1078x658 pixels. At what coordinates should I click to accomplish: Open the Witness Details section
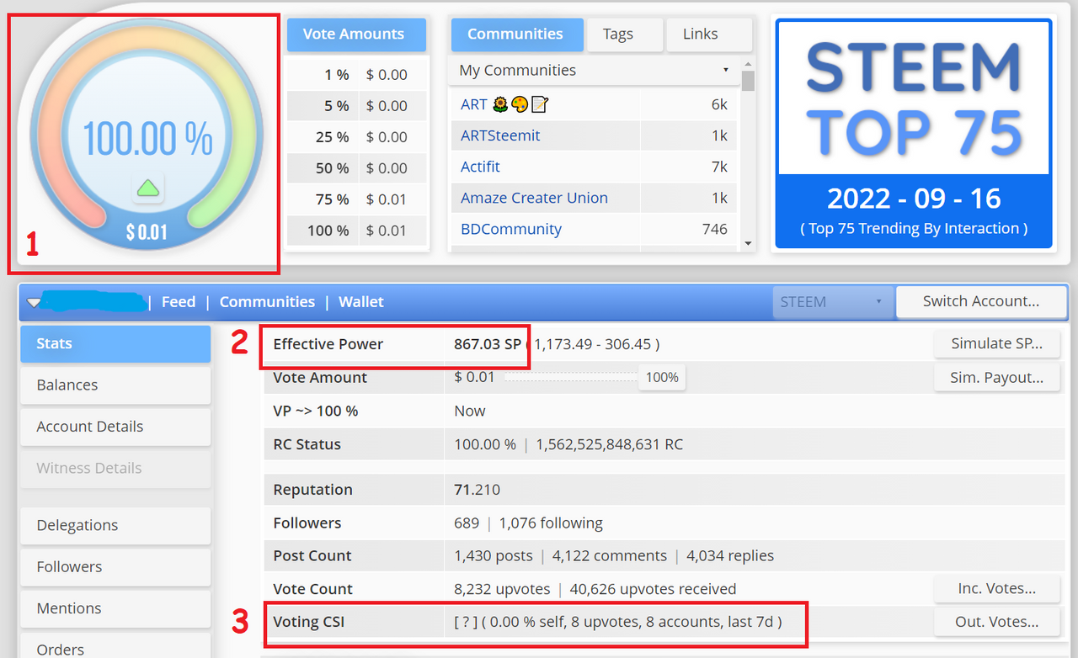pos(115,469)
